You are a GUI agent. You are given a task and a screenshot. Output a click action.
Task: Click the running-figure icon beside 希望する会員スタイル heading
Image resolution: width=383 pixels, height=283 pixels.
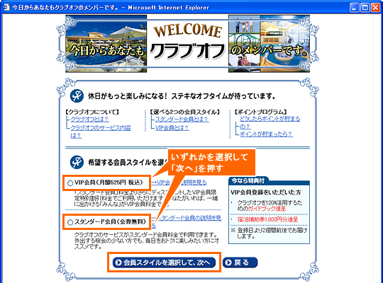(x=77, y=162)
